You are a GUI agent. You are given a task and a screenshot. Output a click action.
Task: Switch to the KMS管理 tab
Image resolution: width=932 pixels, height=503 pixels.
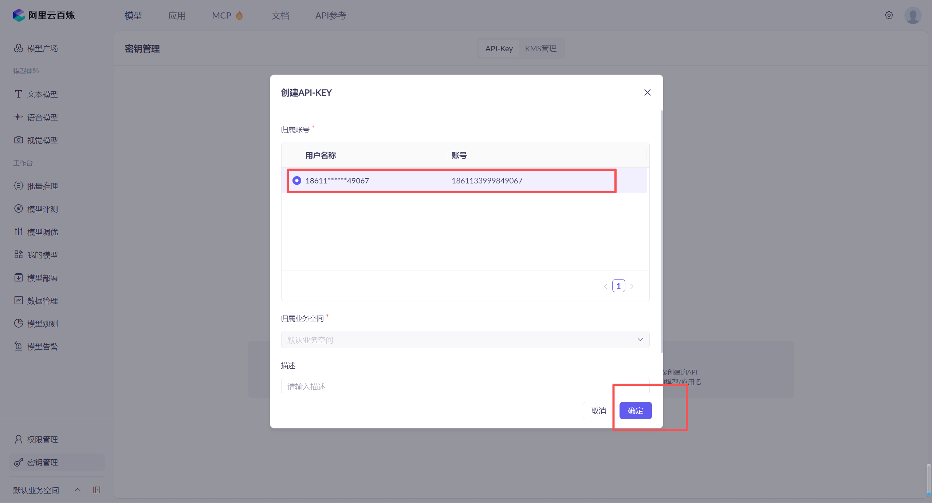coord(540,48)
